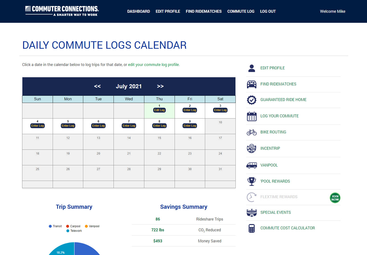Image resolution: width=367 pixels, height=255 pixels.
Task: Click date 10 in the calendar
Action: coord(220,122)
